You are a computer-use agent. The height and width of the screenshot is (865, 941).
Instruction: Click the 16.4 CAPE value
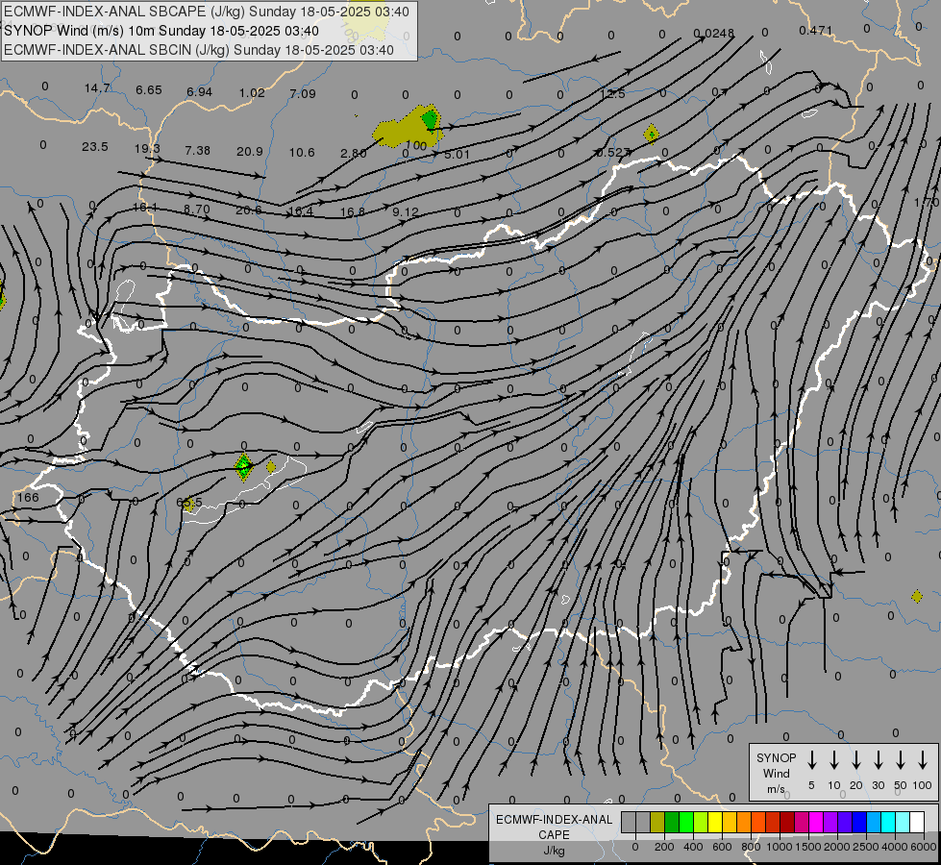click(x=301, y=211)
